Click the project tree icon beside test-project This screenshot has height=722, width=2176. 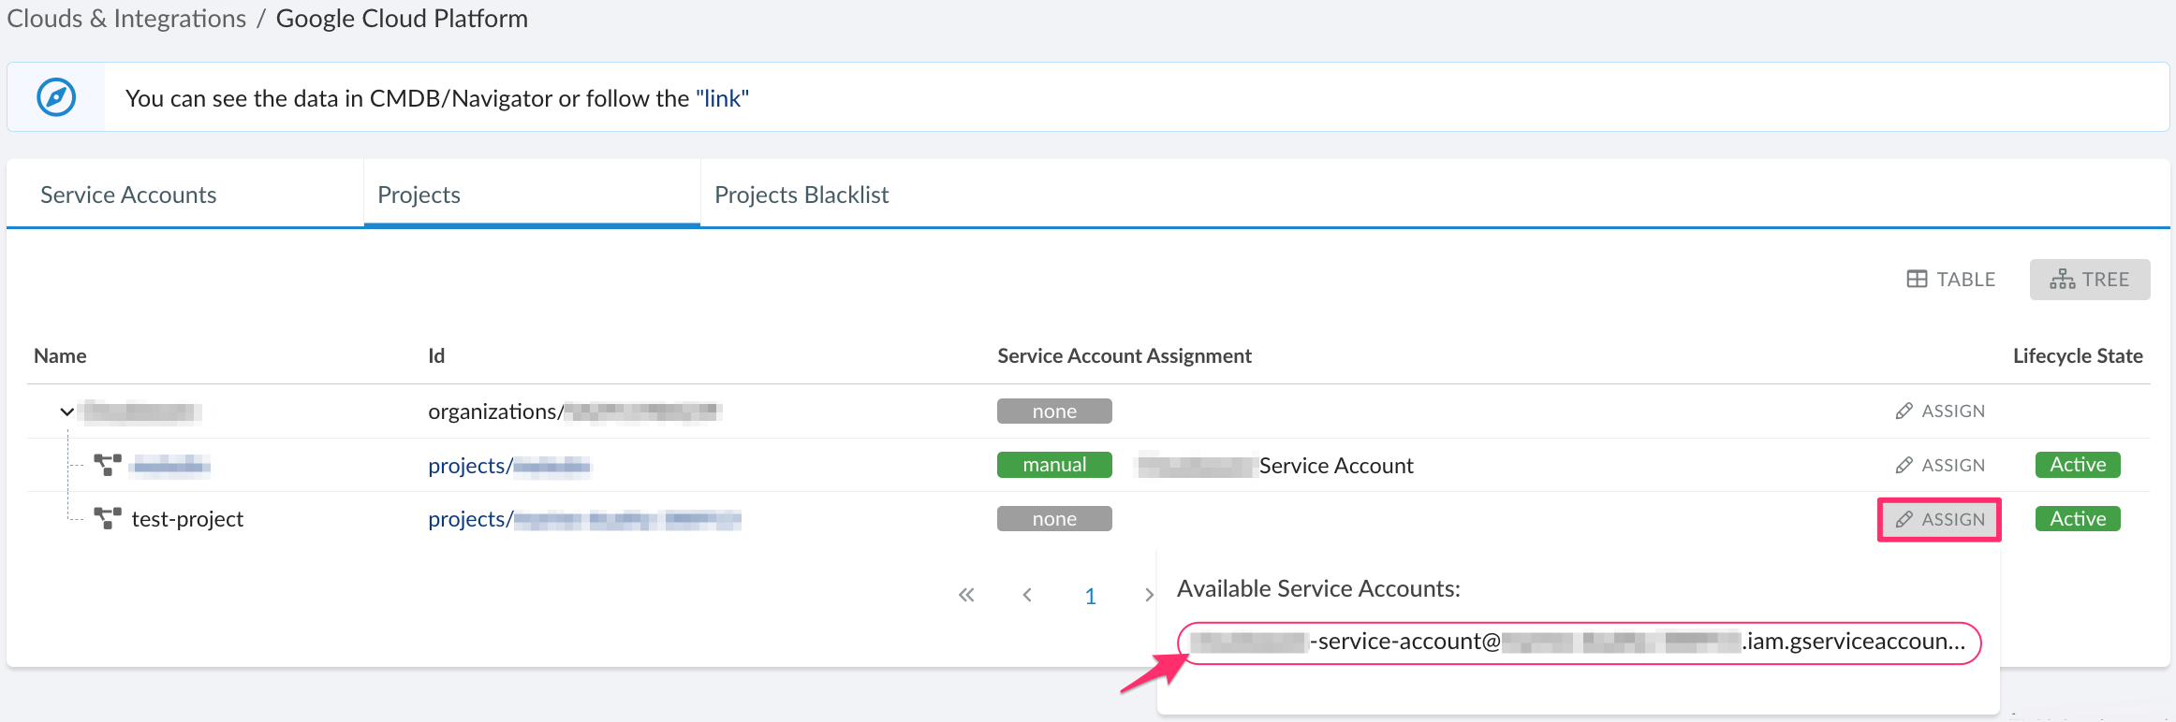pos(108,518)
